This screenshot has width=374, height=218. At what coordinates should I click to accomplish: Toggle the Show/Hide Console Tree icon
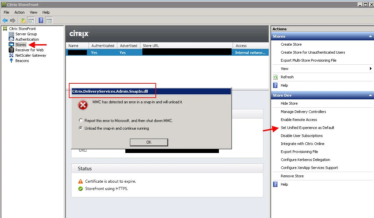coord(31,20)
